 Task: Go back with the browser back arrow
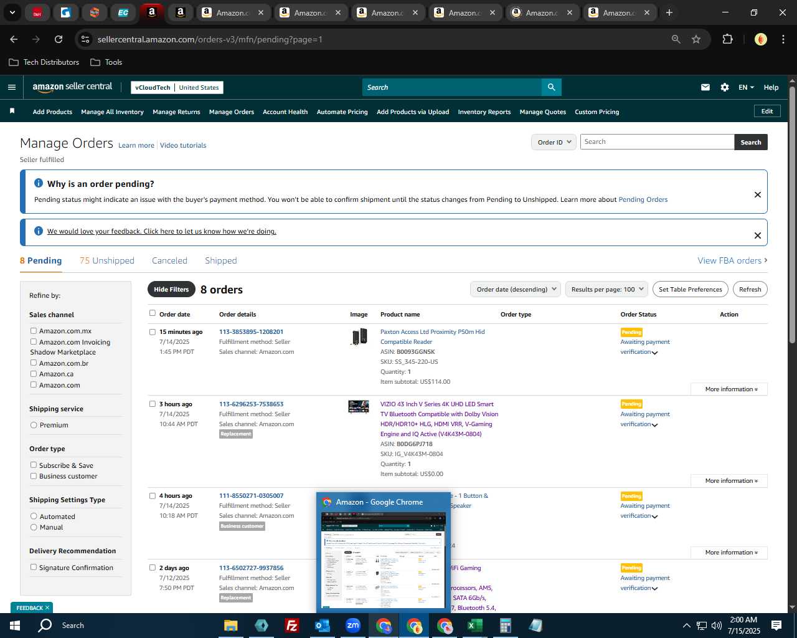14,39
